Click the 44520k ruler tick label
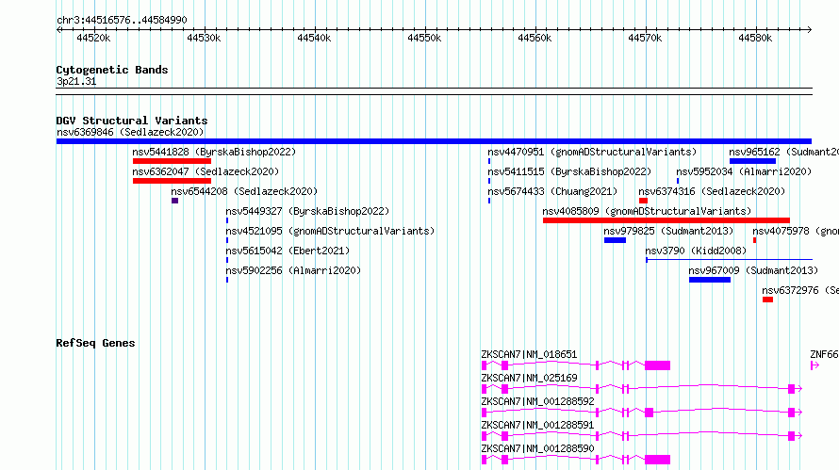 coord(93,38)
